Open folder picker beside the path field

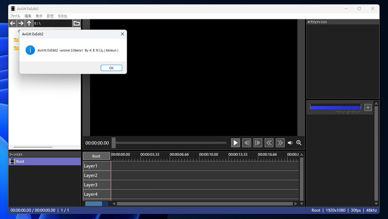point(77,23)
